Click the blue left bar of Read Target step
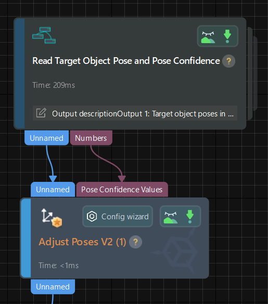This screenshot has height=304, width=268. tap(20, 73)
